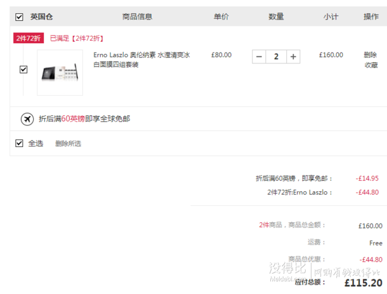387x294 pixels.
Task: Click the 商品信息 column header
Action: point(137,16)
